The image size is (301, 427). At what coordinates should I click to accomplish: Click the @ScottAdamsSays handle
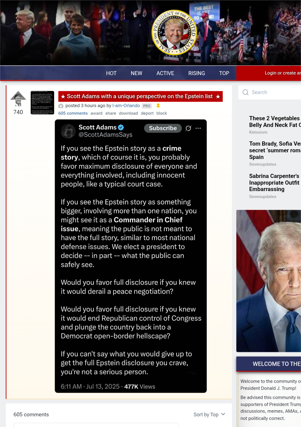point(105,135)
